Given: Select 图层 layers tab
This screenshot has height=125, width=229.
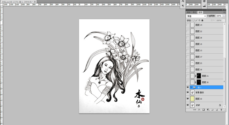Looking at the screenshot, I should (x=201, y=12).
